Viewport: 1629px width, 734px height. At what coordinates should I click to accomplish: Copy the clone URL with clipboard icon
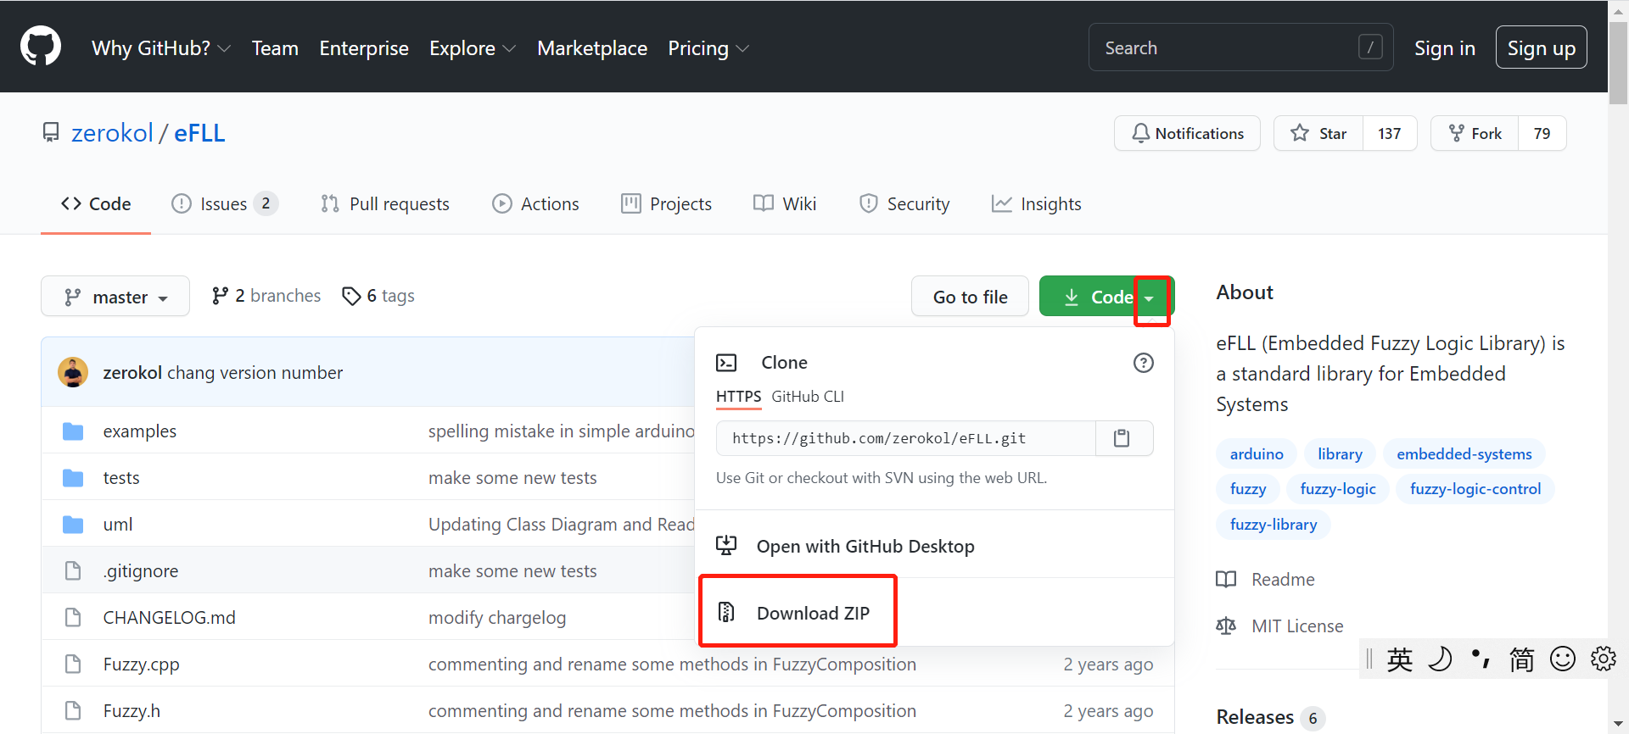coord(1122,438)
